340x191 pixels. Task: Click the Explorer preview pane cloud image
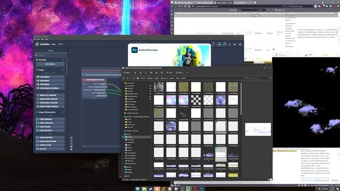pos(258,129)
